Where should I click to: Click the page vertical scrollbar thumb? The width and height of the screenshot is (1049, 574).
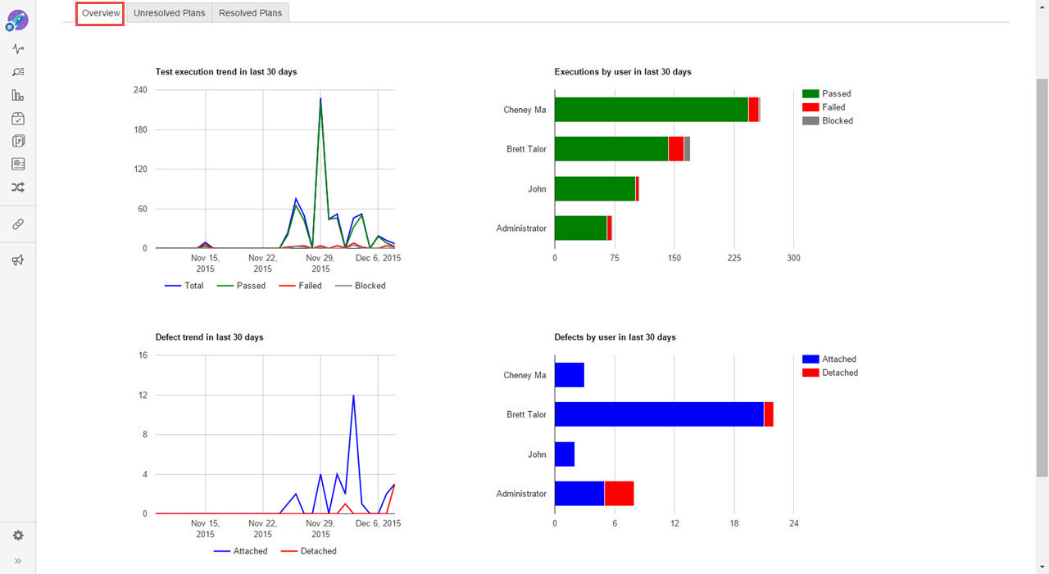click(x=1042, y=277)
